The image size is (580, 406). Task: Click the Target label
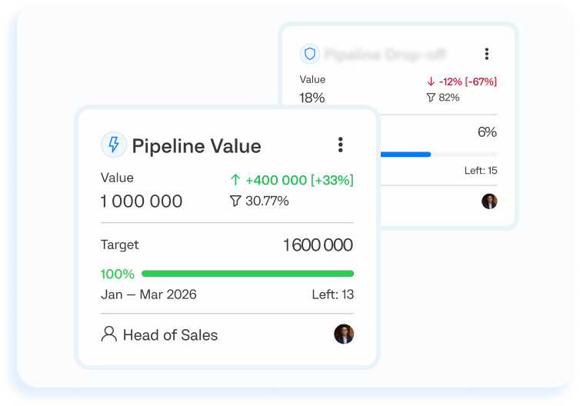tap(119, 245)
